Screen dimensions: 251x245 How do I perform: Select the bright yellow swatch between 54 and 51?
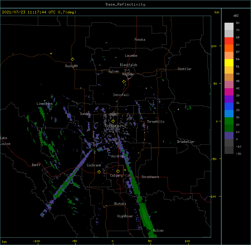229,63
